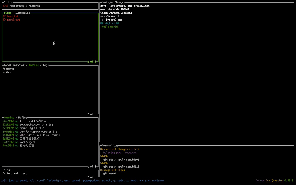Click 'Discard all changes in file' log entry

(120, 149)
